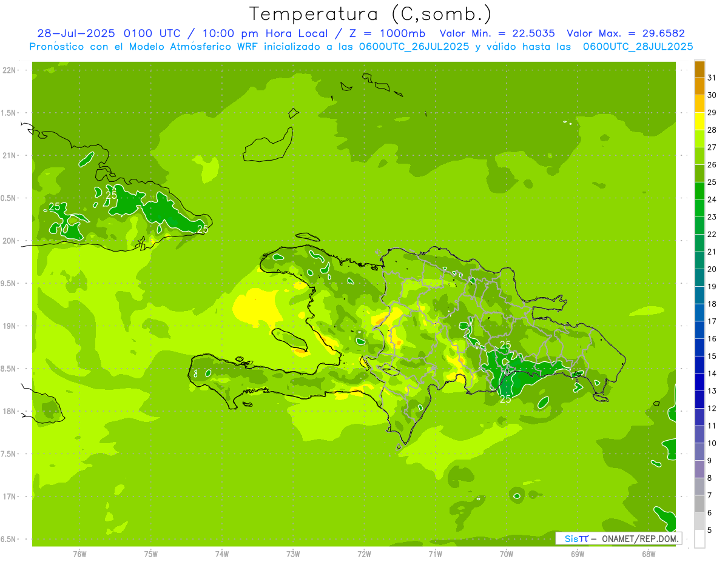The height and width of the screenshot is (562, 728).
Task: Click the 18N latitude axis label
Action: pos(10,411)
